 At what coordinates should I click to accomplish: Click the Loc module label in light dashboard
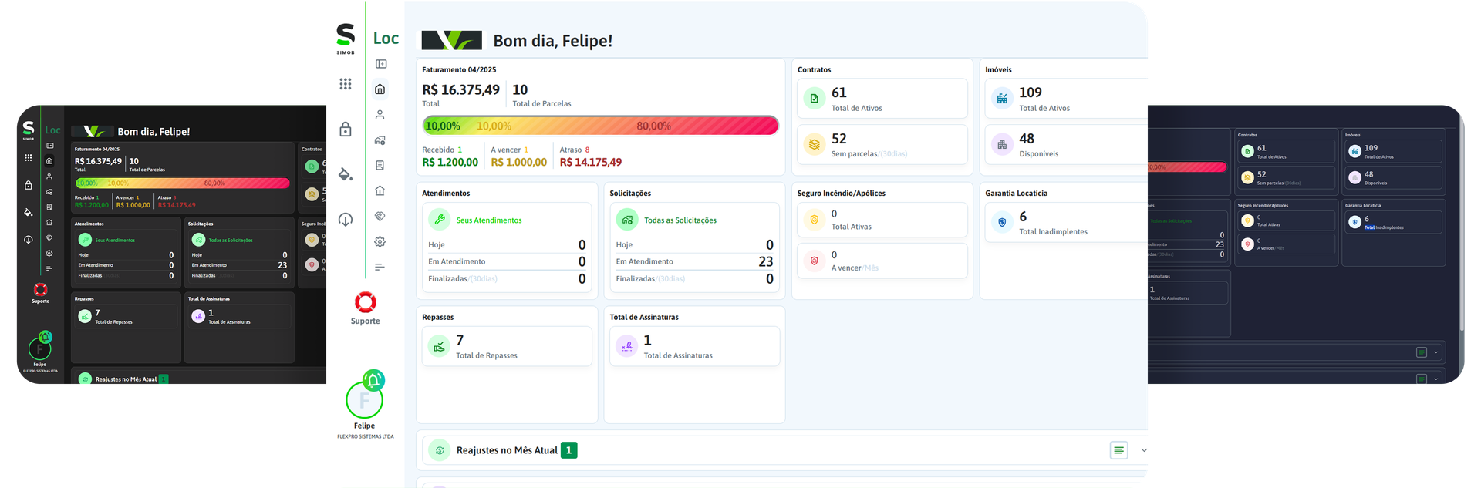(386, 39)
